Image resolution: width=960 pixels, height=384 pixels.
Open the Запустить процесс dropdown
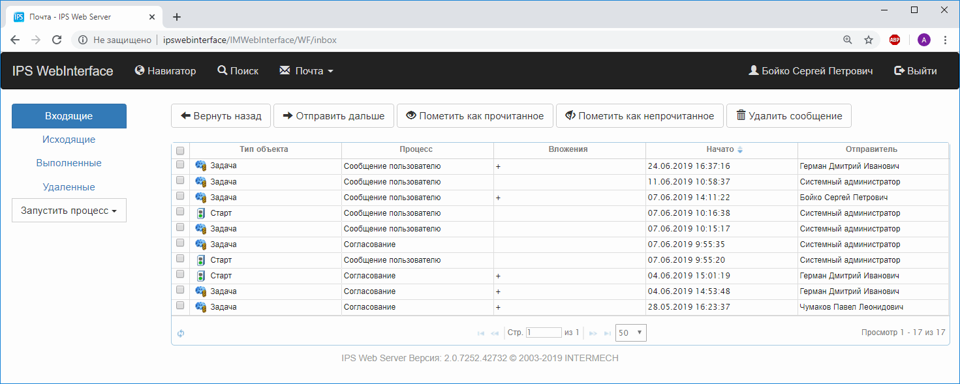[x=69, y=211]
